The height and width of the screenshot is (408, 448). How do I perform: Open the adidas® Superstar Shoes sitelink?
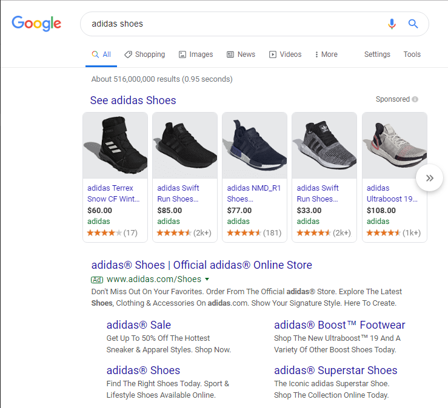point(335,370)
